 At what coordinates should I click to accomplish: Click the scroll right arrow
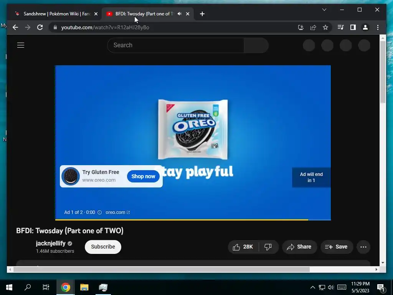[x=376, y=269]
